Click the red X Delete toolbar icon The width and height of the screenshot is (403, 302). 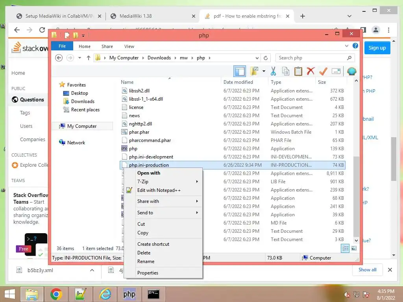tap(311, 71)
